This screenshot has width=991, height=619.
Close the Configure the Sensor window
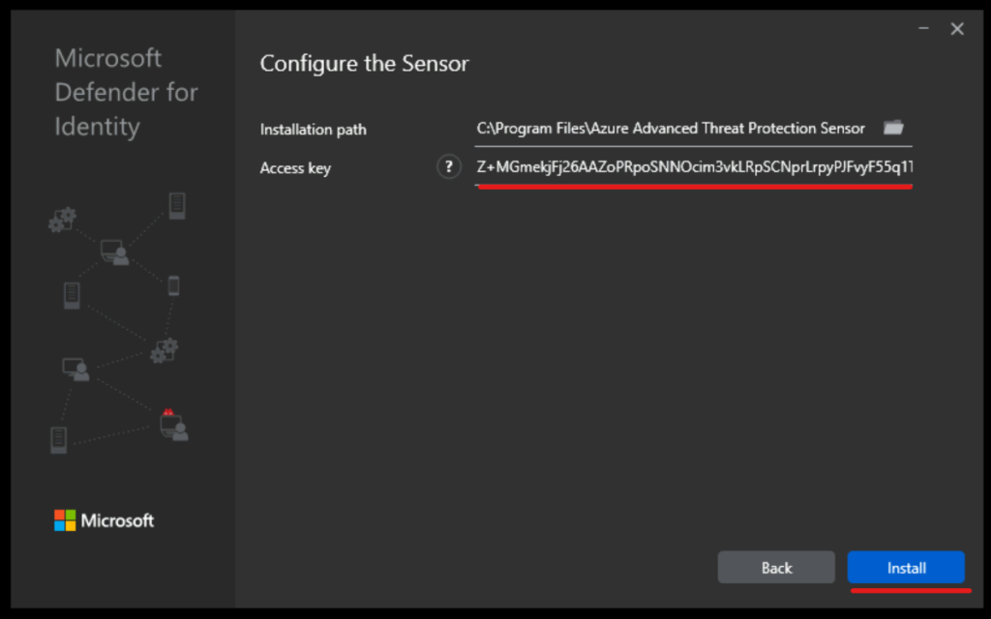click(x=957, y=28)
